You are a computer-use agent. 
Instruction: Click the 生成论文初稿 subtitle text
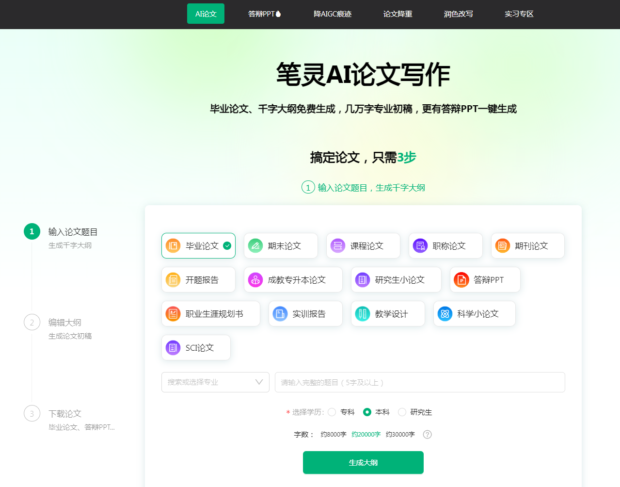point(70,336)
